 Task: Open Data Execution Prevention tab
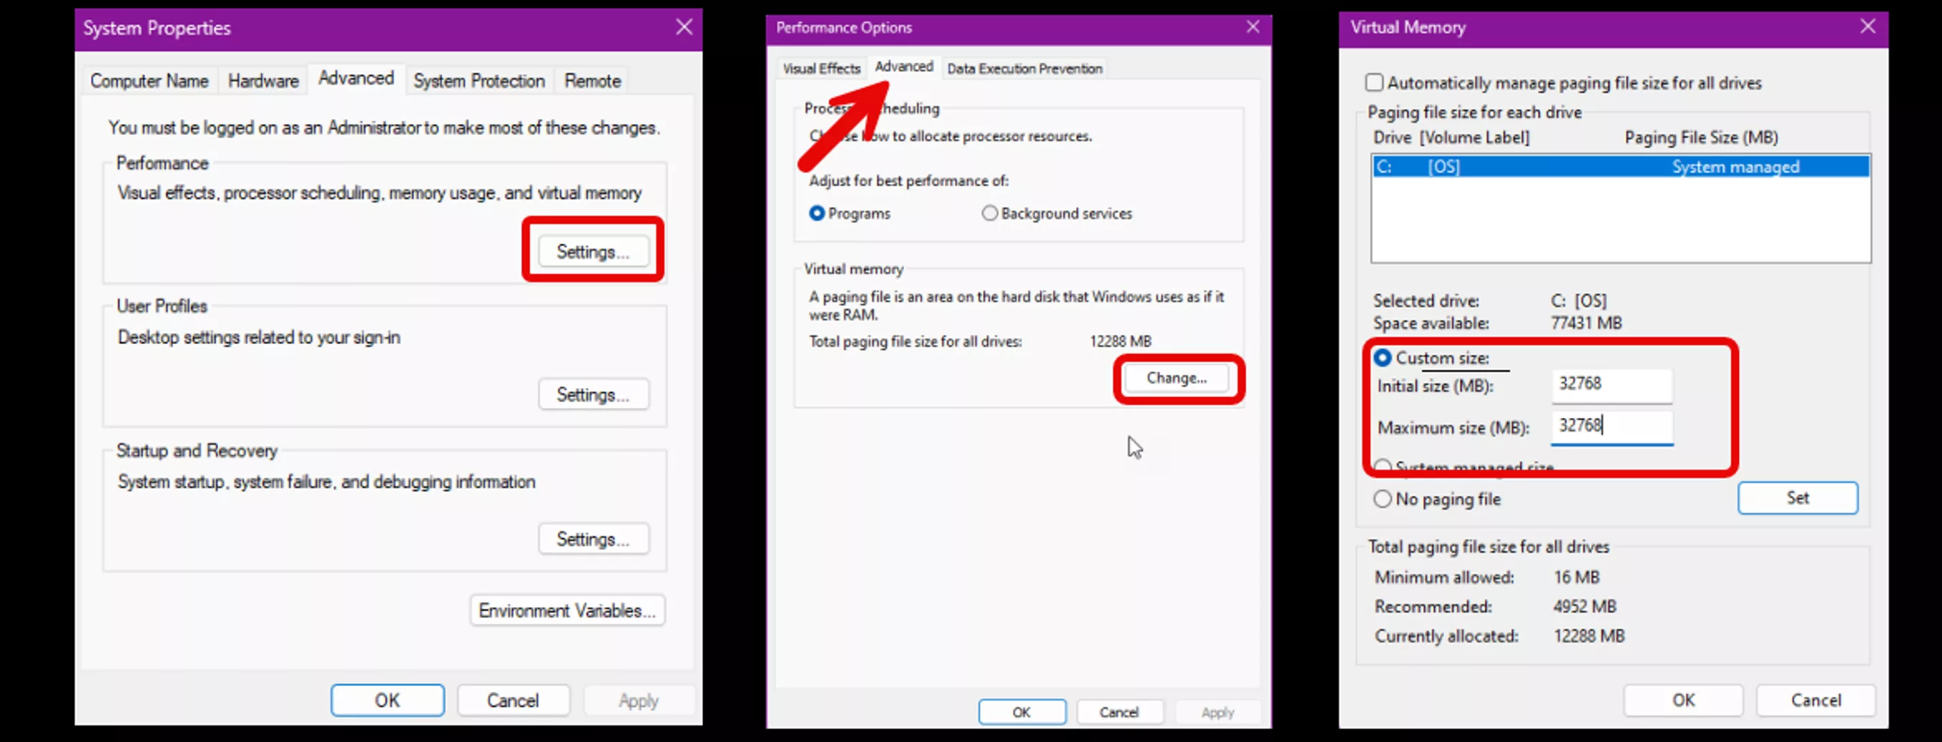click(x=1024, y=69)
